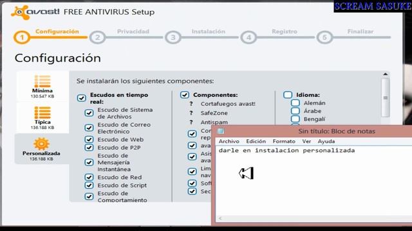
Task: Click the Notepad horizontal scroll left arrow
Action: (x=220, y=218)
